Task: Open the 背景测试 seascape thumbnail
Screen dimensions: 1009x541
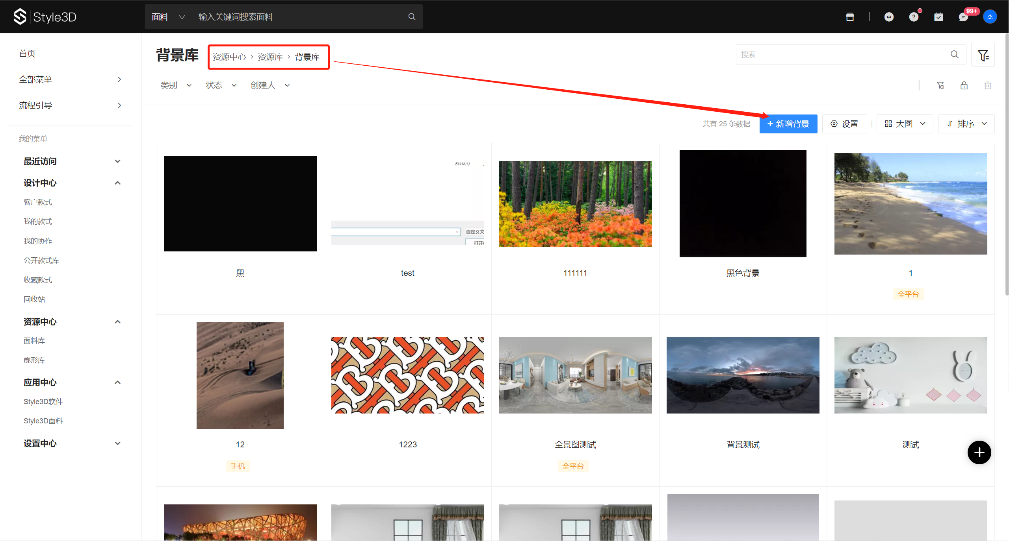Action: tap(743, 375)
